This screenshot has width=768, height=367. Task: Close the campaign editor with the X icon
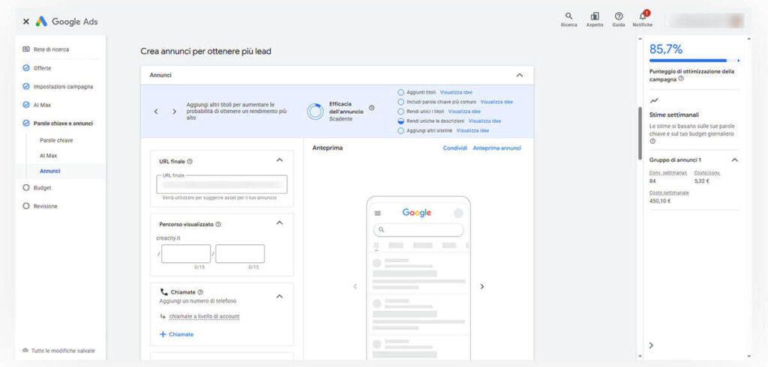pyautogui.click(x=26, y=22)
